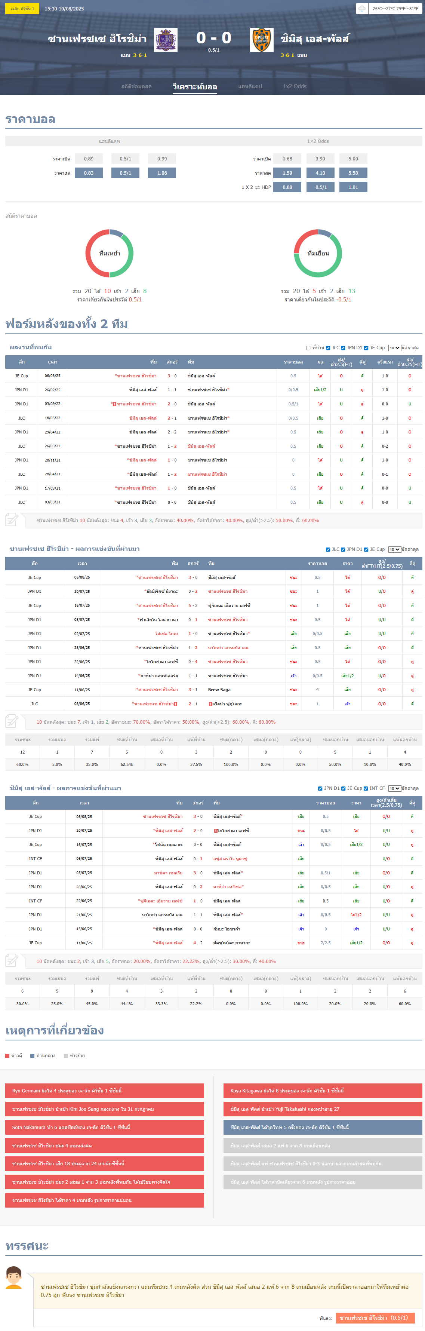
Task: Click the Shimizu S-Pulse team logo
Action: tap(261, 40)
